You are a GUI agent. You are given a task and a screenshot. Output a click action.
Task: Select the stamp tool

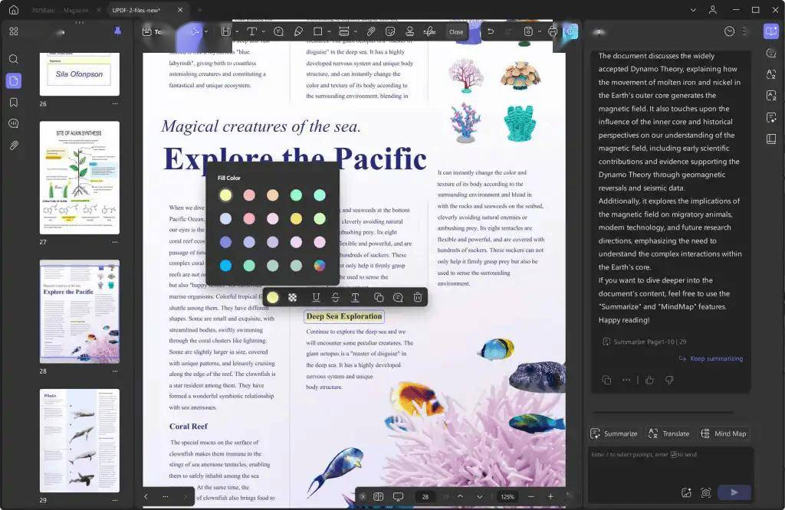tap(409, 31)
